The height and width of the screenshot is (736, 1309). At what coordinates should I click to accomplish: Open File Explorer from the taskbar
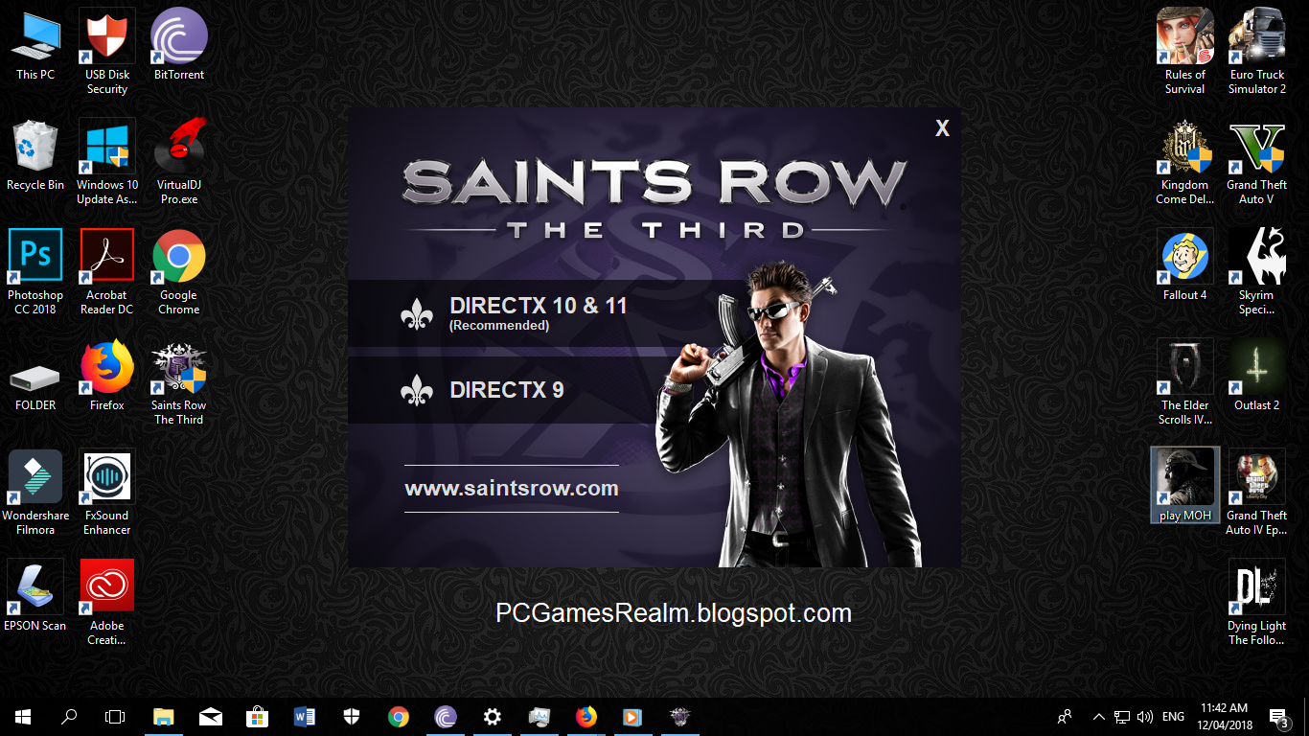click(164, 717)
